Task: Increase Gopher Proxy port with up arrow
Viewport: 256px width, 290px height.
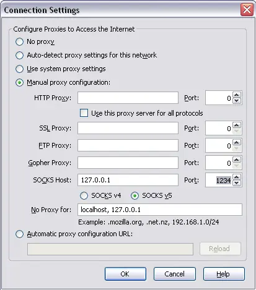Action: click(237, 160)
